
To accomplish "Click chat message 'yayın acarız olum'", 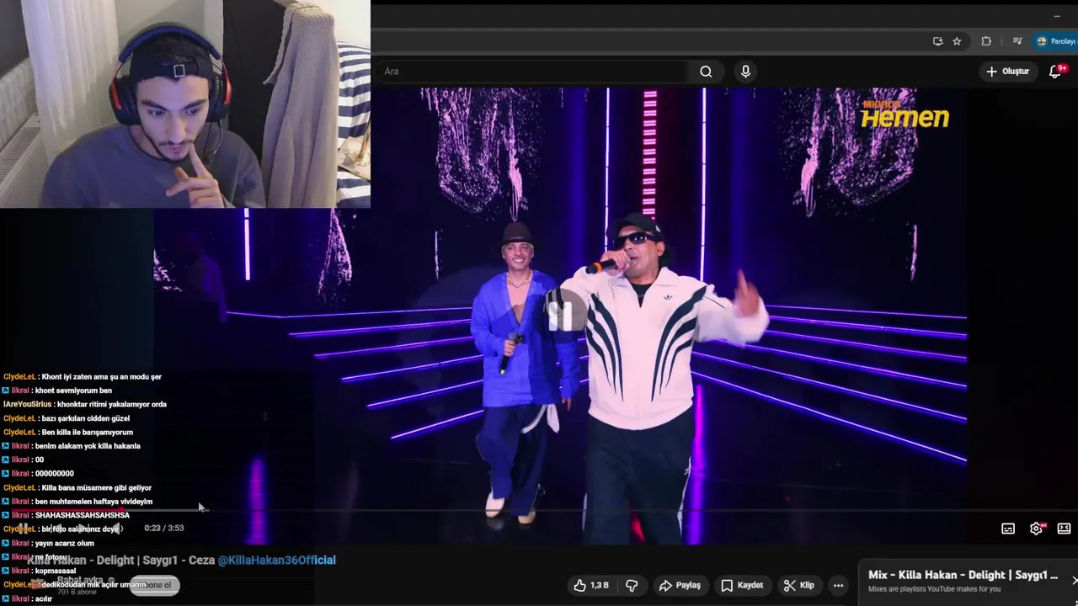I will [x=65, y=544].
